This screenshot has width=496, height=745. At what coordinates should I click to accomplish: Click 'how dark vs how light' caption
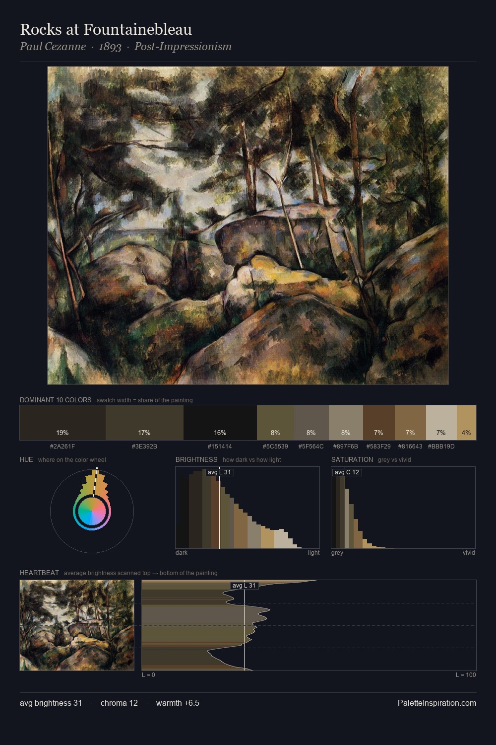click(251, 460)
